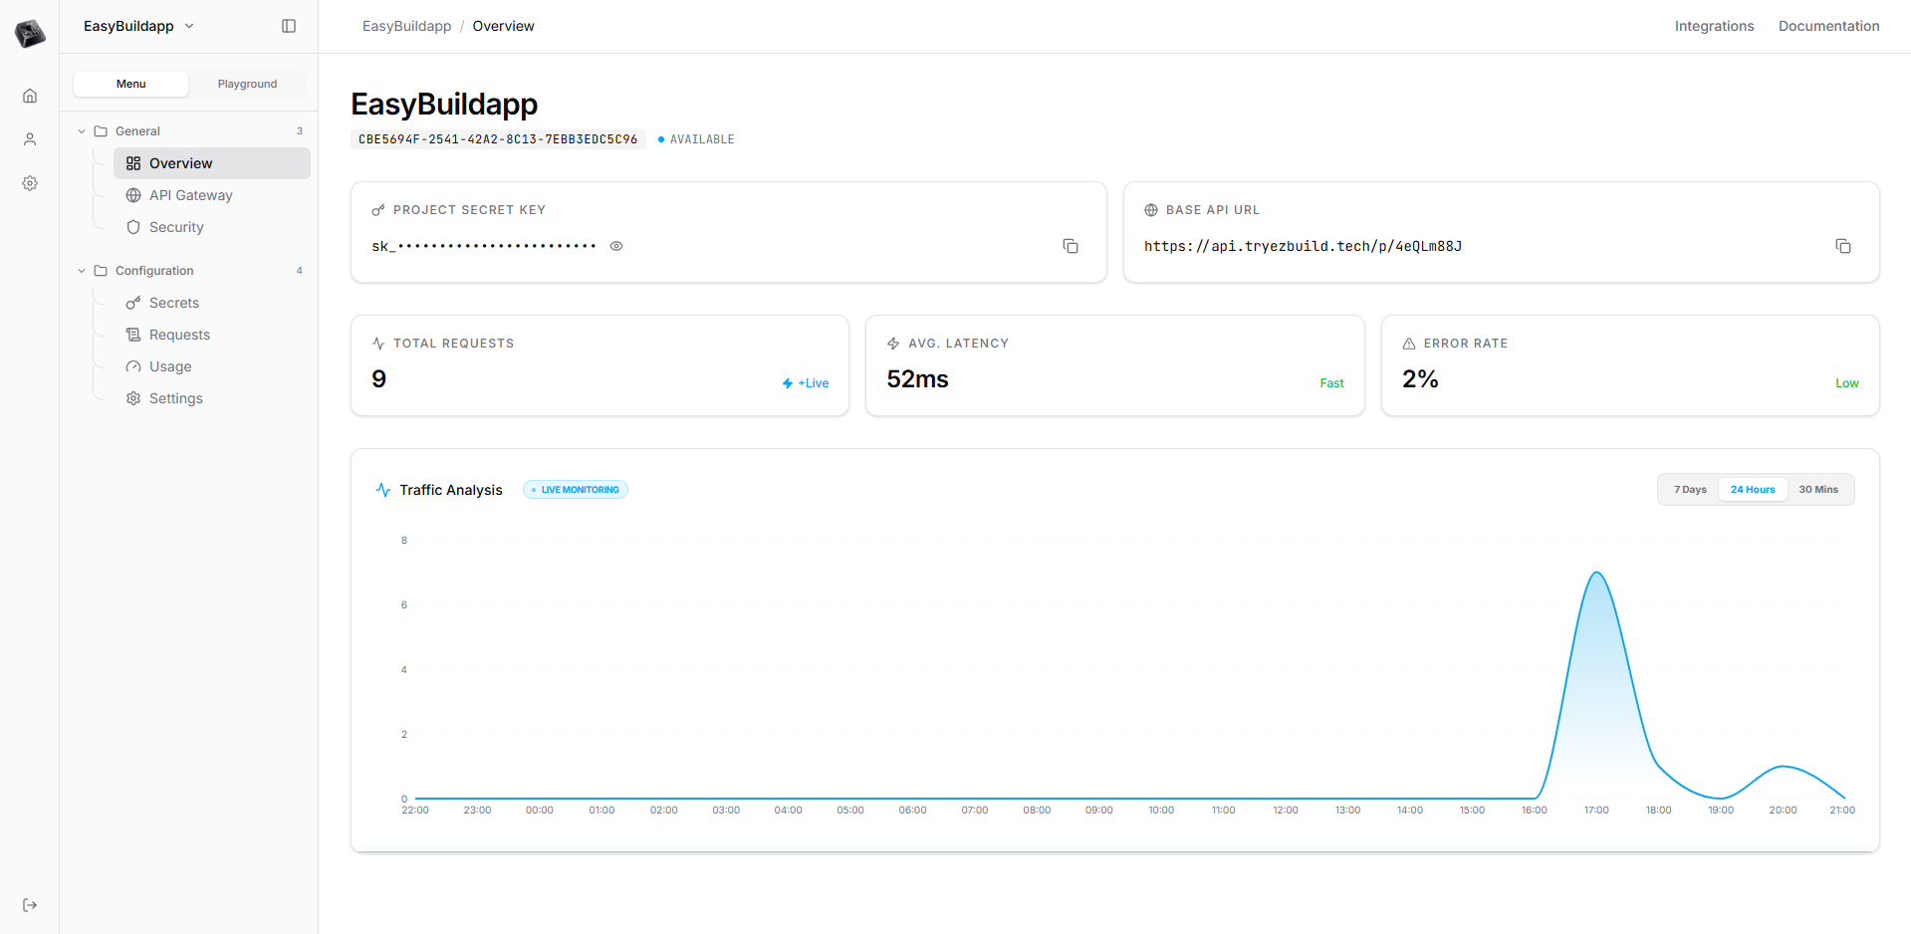Open the Secrets configuration page
Screen dimensions: 1911x934
[x=174, y=302]
